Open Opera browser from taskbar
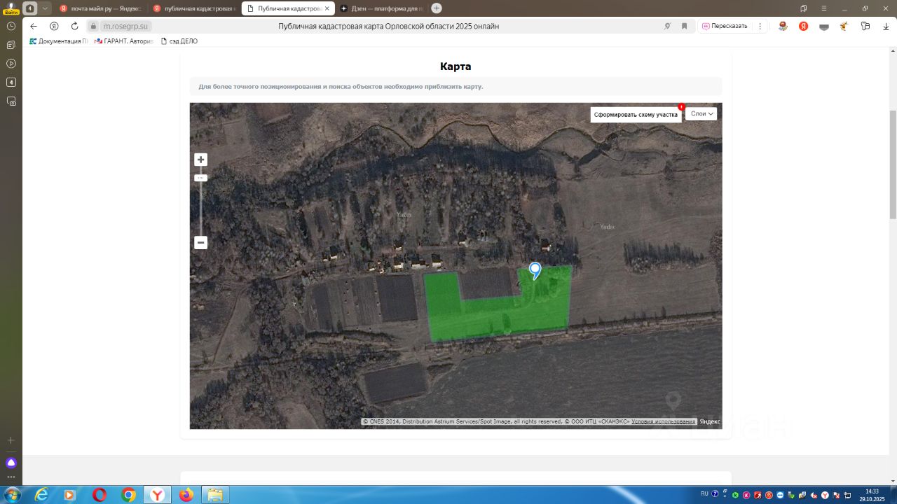The height and width of the screenshot is (504, 897). pos(99,495)
